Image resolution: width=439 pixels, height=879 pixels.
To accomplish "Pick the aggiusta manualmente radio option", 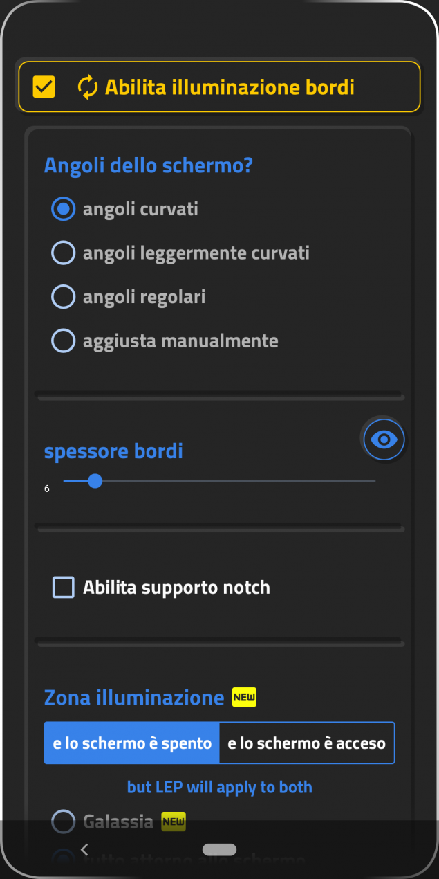I will (x=64, y=341).
